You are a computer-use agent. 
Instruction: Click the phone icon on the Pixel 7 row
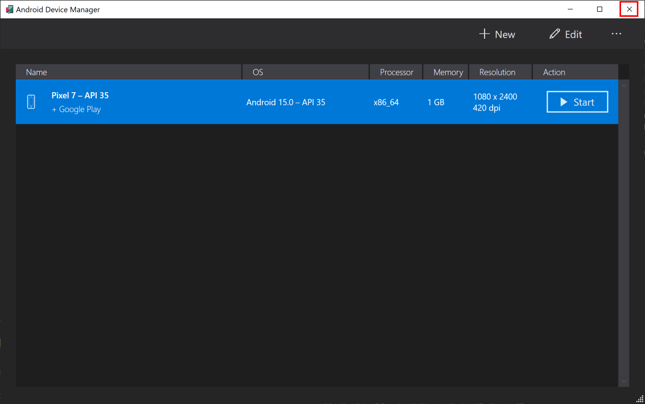31,101
